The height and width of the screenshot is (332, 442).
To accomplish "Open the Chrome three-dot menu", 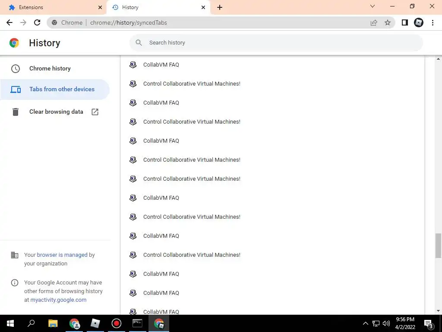I will [433, 22].
